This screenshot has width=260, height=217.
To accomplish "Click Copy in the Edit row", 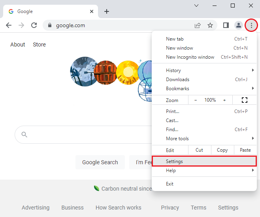I will [222, 150].
